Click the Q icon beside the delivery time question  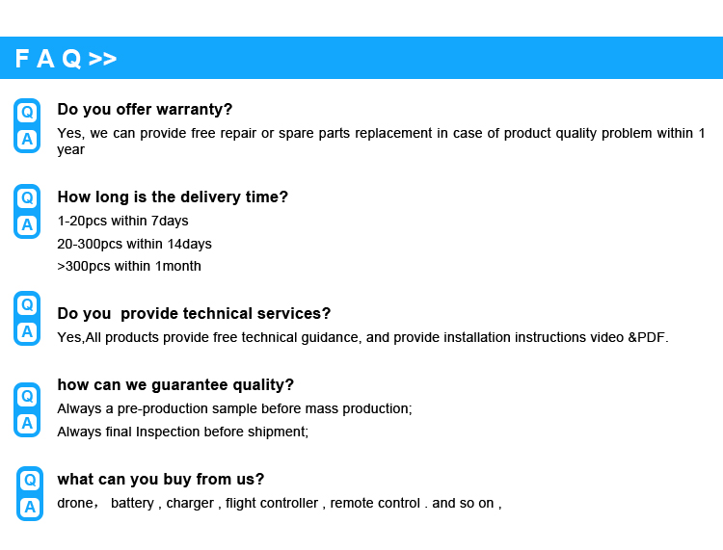(27, 197)
